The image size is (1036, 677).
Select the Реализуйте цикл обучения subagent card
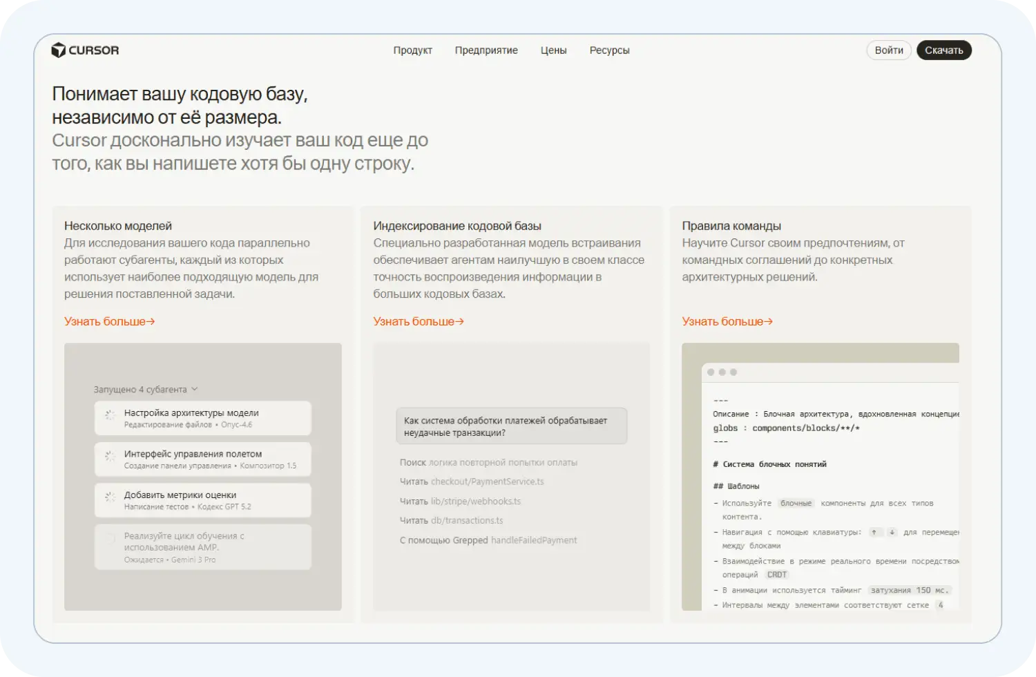click(203, 547)
